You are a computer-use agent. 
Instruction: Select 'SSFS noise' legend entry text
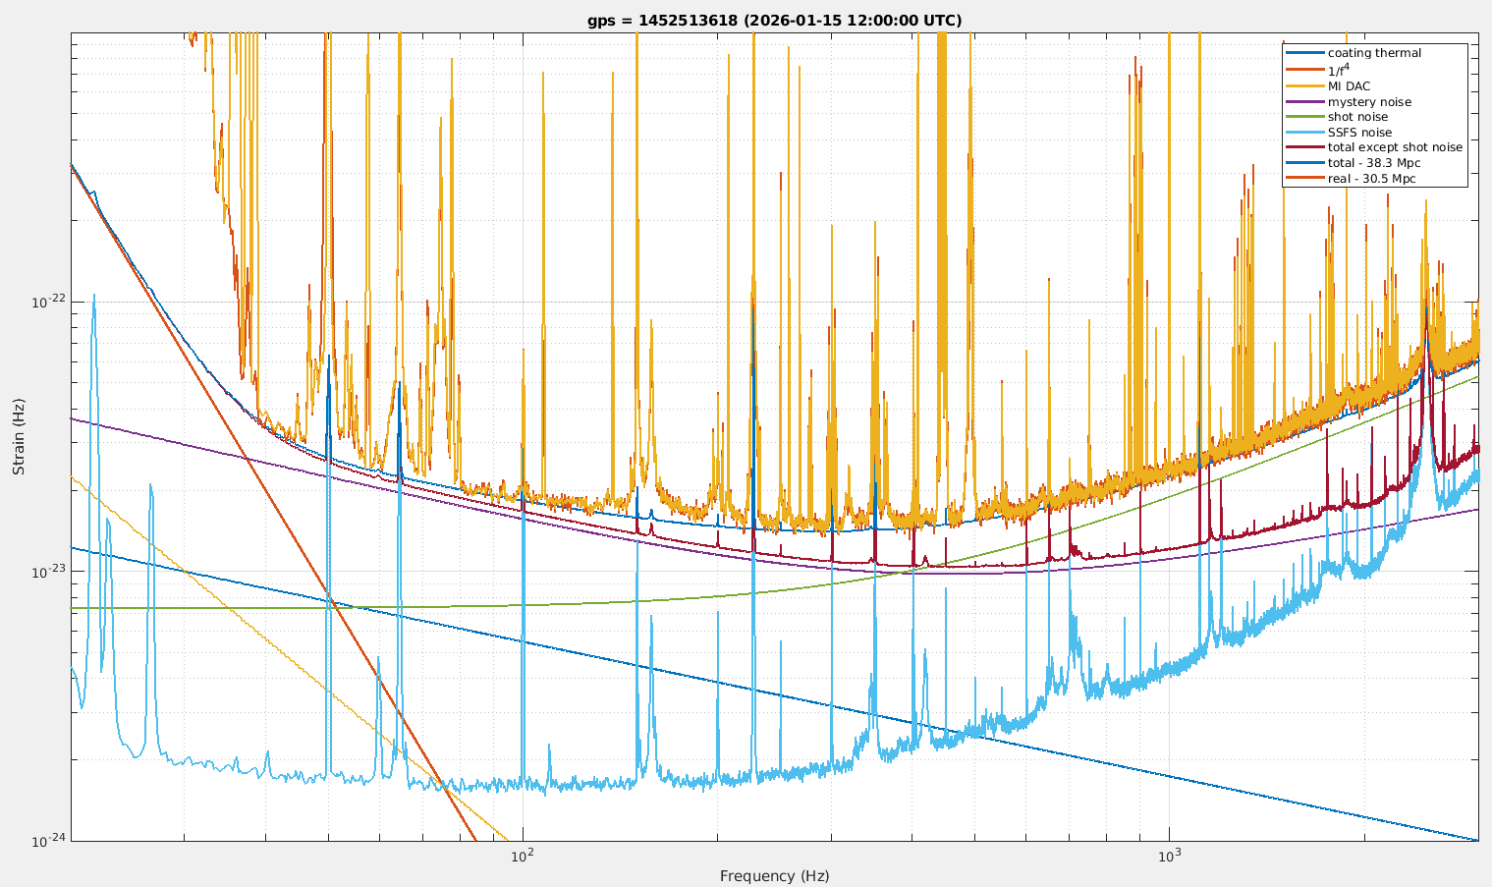(1359, 133)
